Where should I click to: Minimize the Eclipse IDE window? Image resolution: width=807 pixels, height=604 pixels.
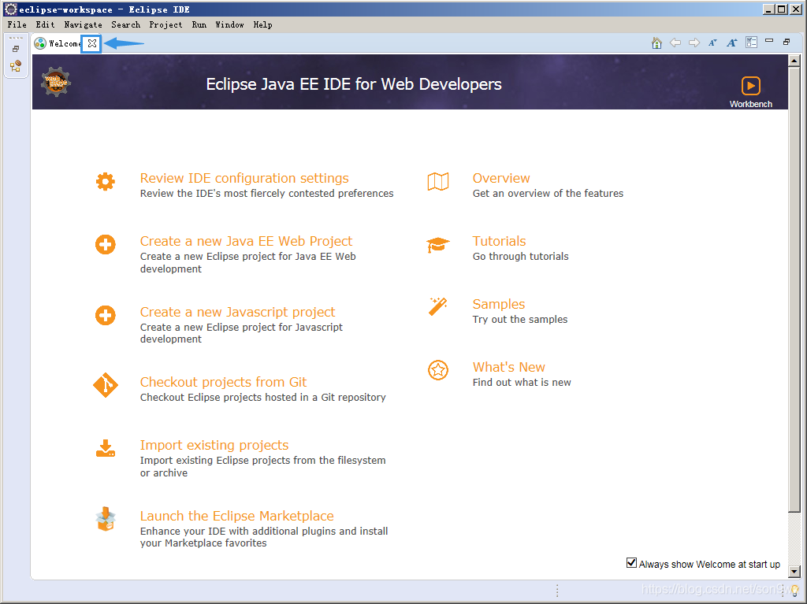coord(768,9)
